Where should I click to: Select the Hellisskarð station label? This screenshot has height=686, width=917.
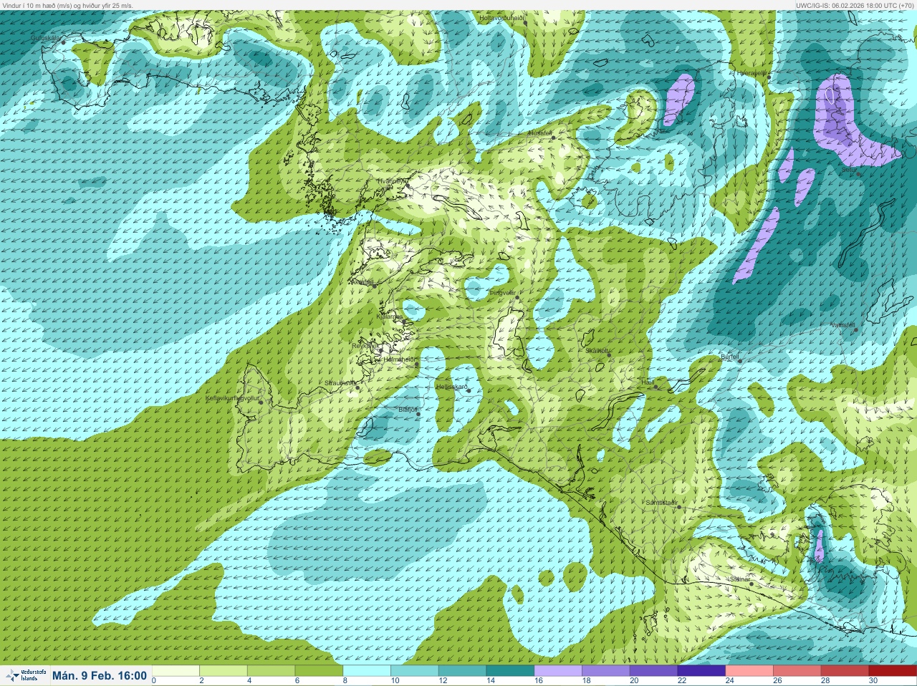pos(451,387)
